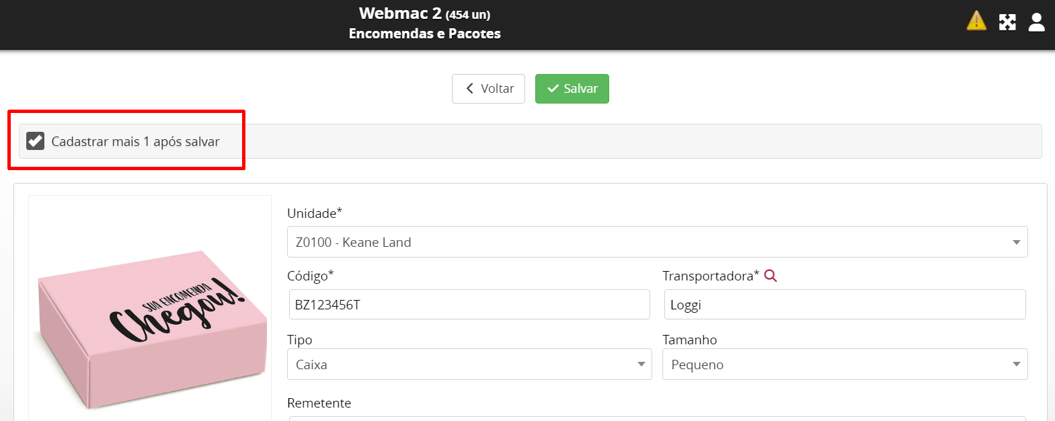Expand the Tipo dropdown set to Caixa
The image size is (1055, 421).
(469, 365)
